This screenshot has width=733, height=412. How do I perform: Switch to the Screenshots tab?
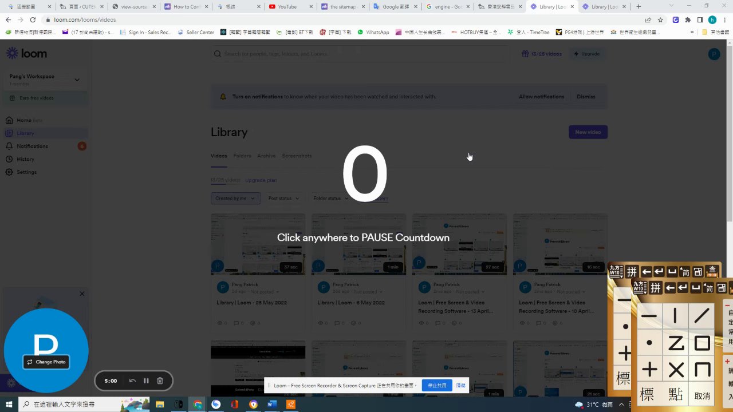click(x=297, y=156)
